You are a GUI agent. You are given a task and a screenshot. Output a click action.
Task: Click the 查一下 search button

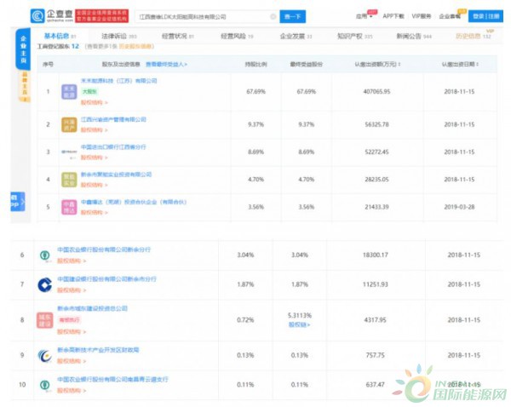[x=293, y=17]
